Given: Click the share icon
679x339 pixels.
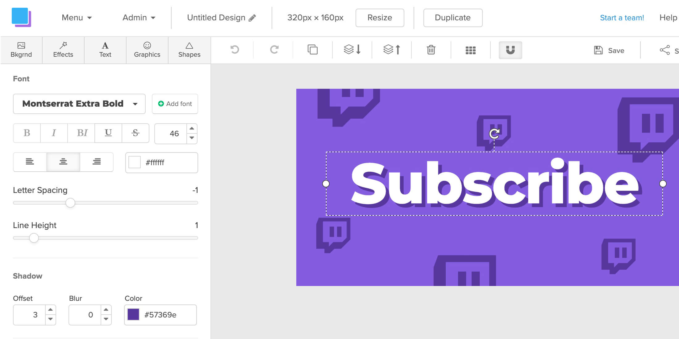Looking at the screenshot, I should point(664,50).
